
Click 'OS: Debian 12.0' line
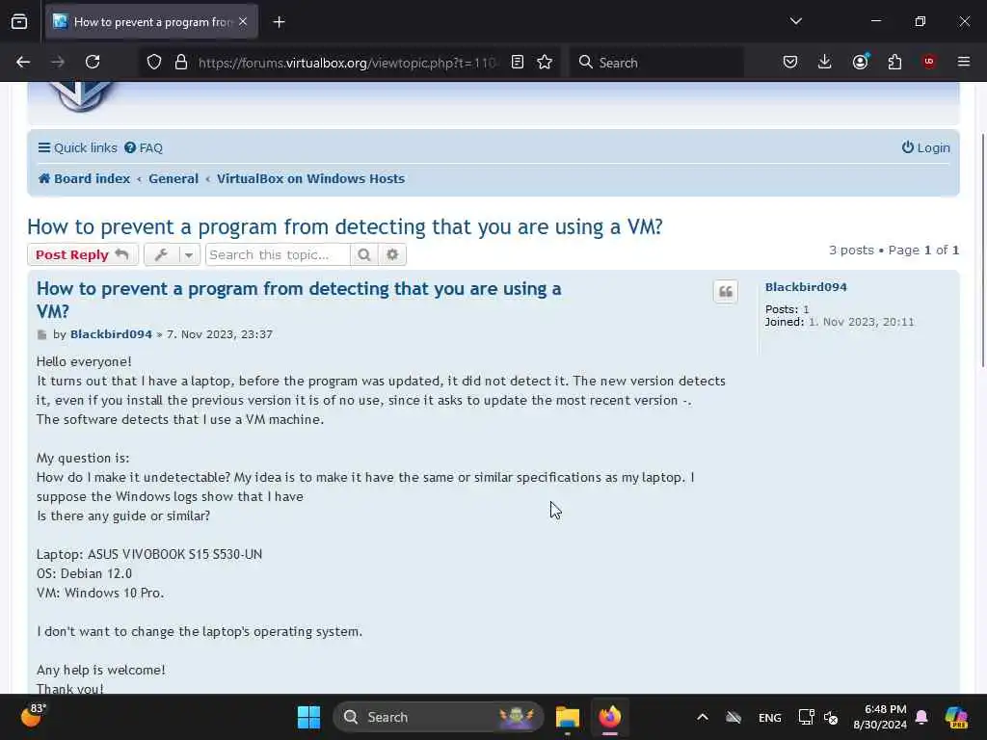(85, 574)
